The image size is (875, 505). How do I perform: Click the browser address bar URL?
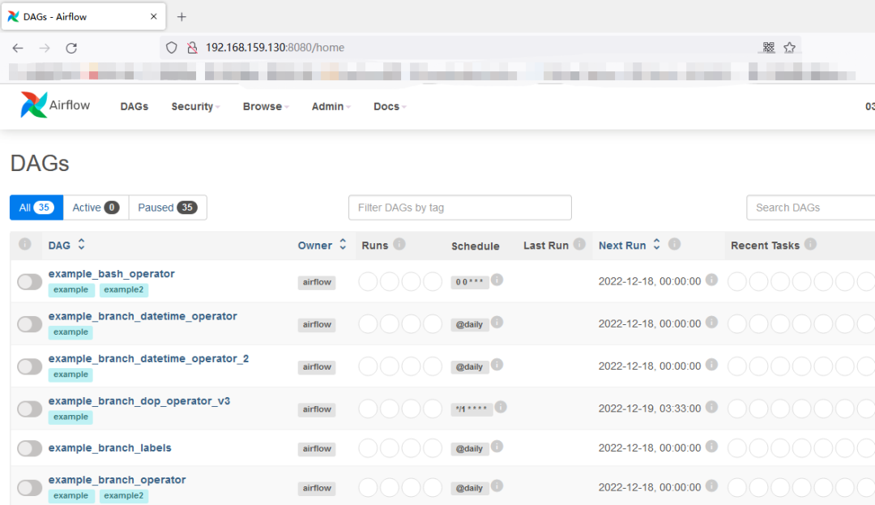(x=275, y=48)
